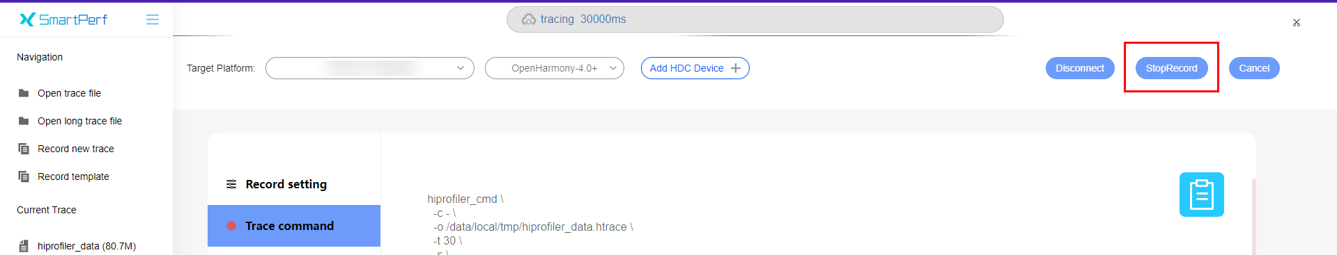
Task: Click the tracing 30000ms progress bar
Action: [755, 19]
